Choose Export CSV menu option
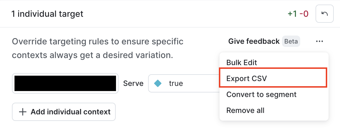 246,78
